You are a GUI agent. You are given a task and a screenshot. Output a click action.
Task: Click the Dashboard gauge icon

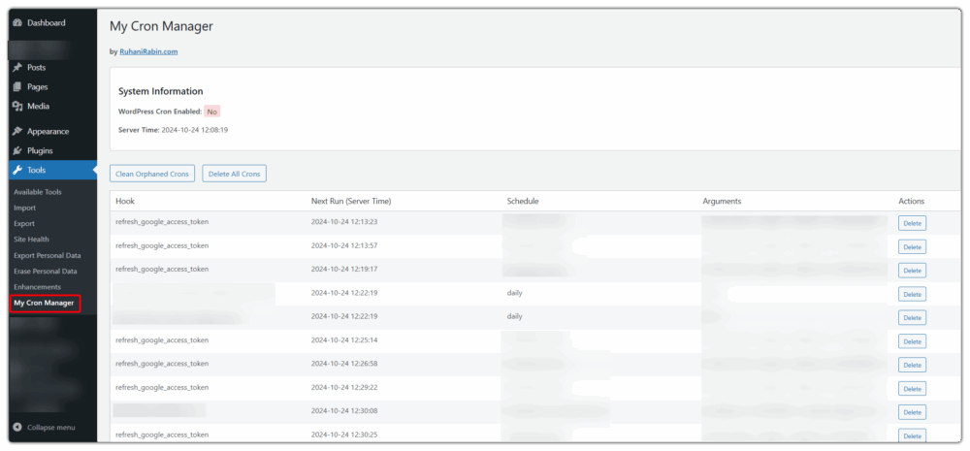(17, 22)
